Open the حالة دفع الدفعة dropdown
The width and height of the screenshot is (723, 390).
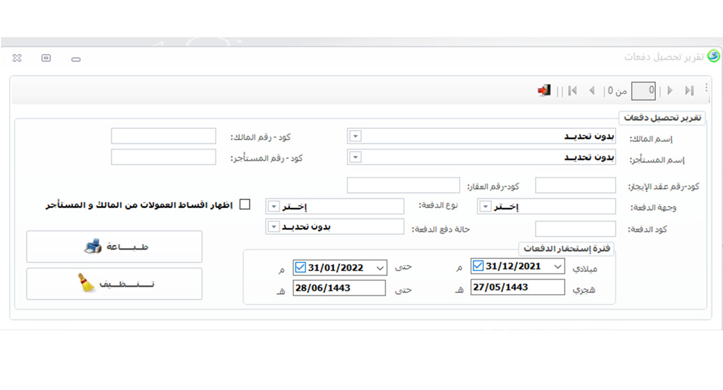click(x=273, y=227)
